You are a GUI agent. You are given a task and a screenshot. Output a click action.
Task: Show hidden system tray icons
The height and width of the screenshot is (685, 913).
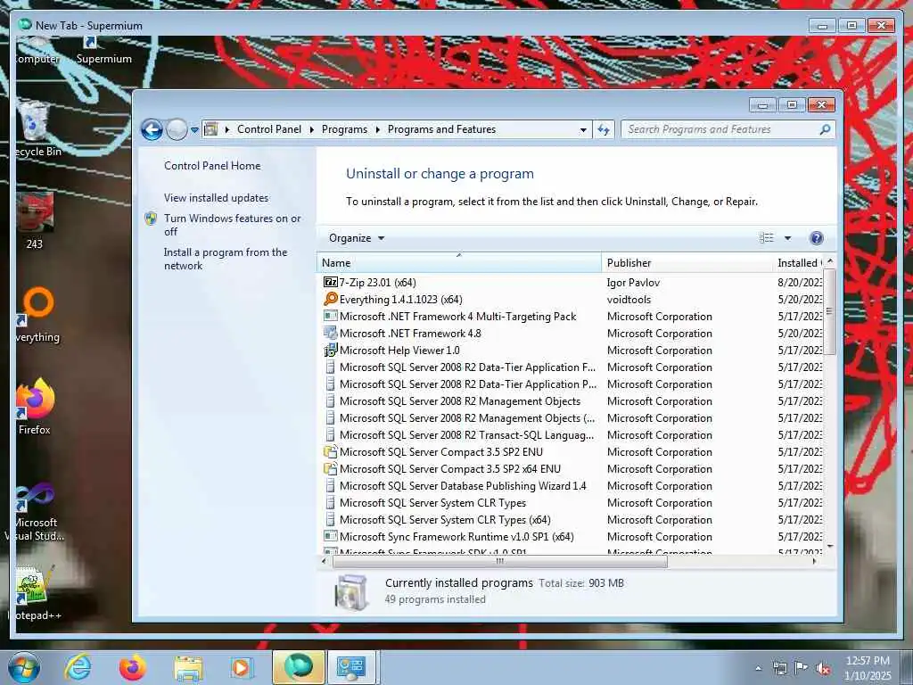click(758, 669)
